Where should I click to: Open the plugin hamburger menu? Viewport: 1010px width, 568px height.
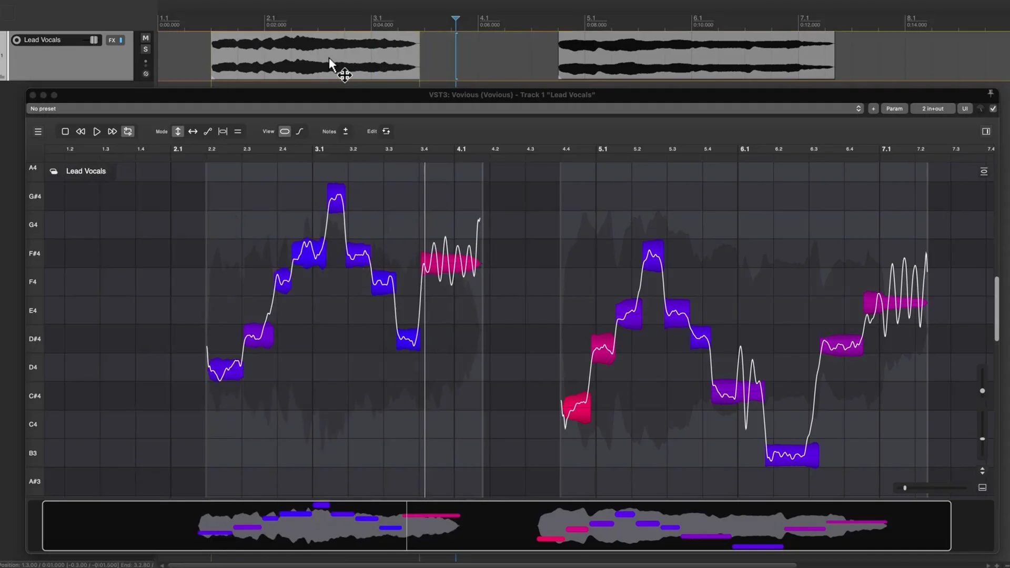38,131
